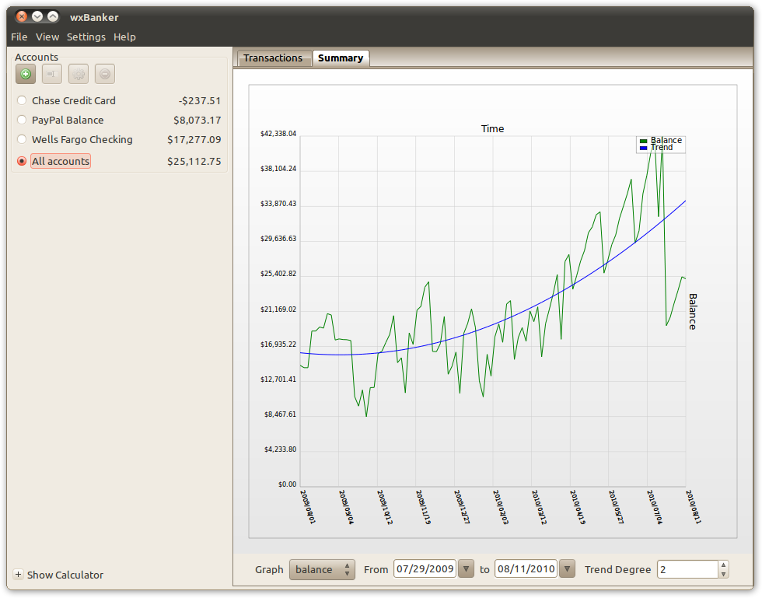Click the remove account minus icon
762x598 pixels.
[x=105, y=74]
